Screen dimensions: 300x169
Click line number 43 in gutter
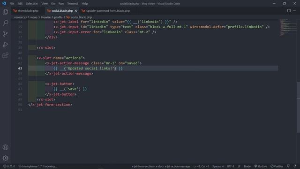[20, 68]
